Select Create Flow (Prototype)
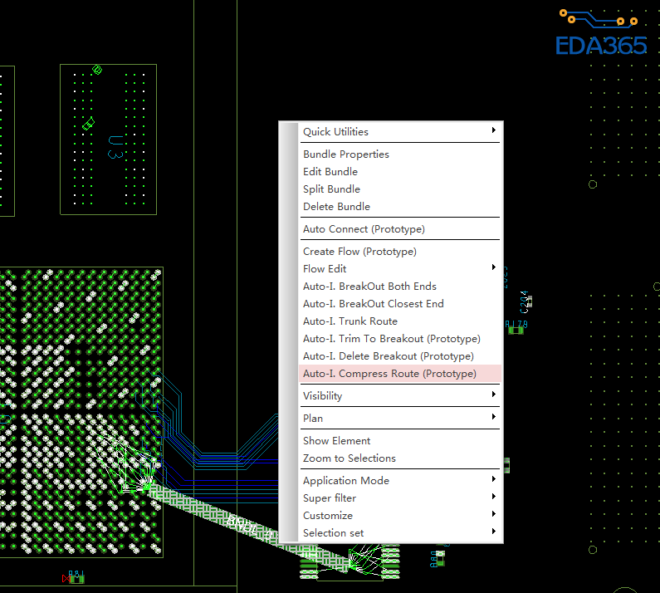Viewport: 660px width, 593px height. 359,252
